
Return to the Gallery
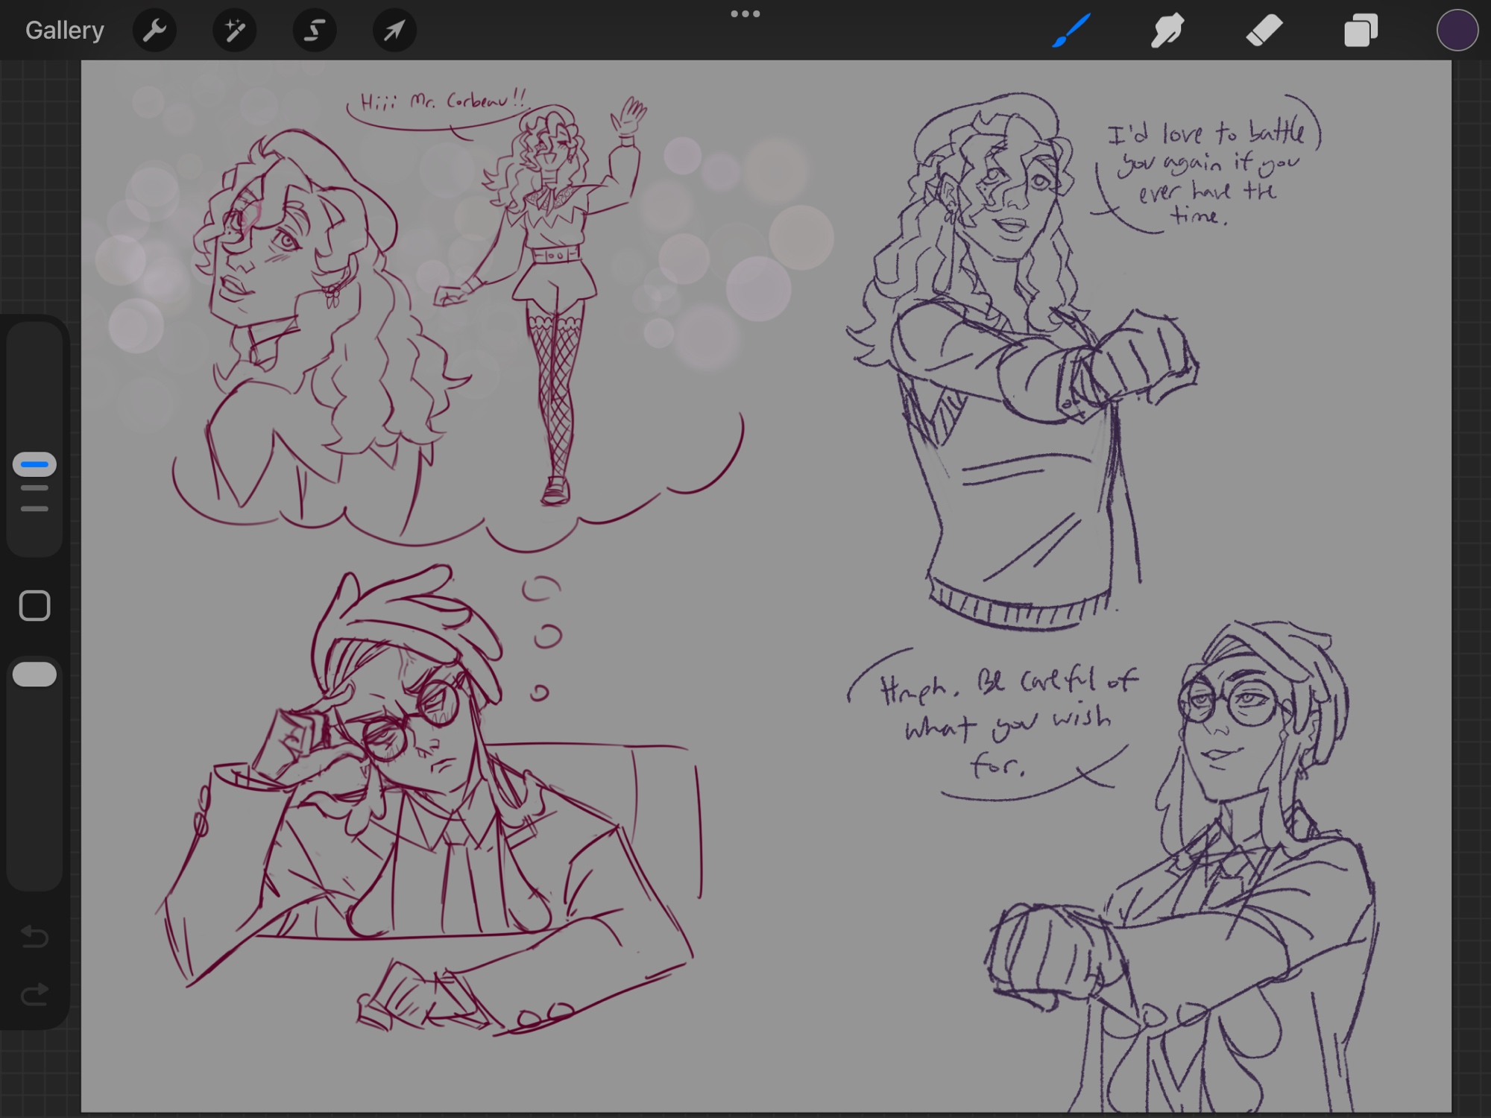tap(64, 31)
